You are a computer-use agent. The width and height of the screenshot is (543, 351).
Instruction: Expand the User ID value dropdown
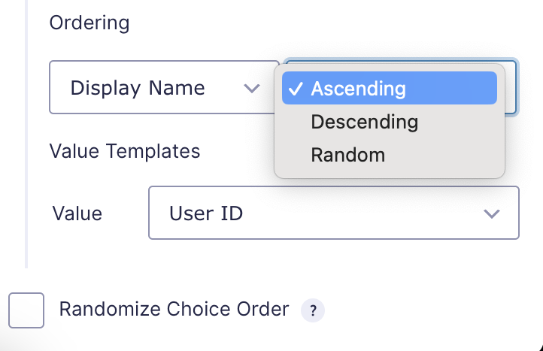tap(334, 213)
